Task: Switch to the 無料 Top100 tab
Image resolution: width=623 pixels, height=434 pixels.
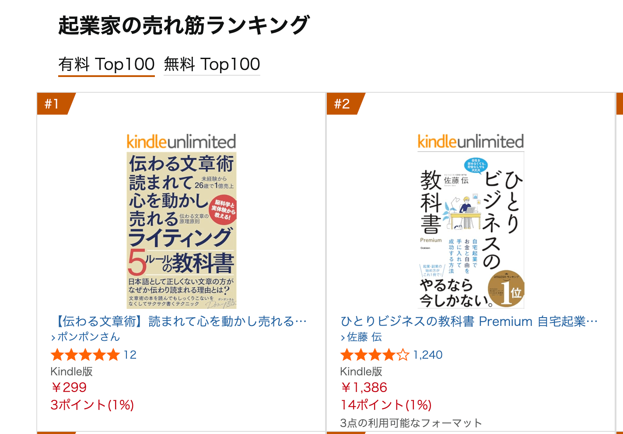Action: pyautogui.click(x=212, y=64)
